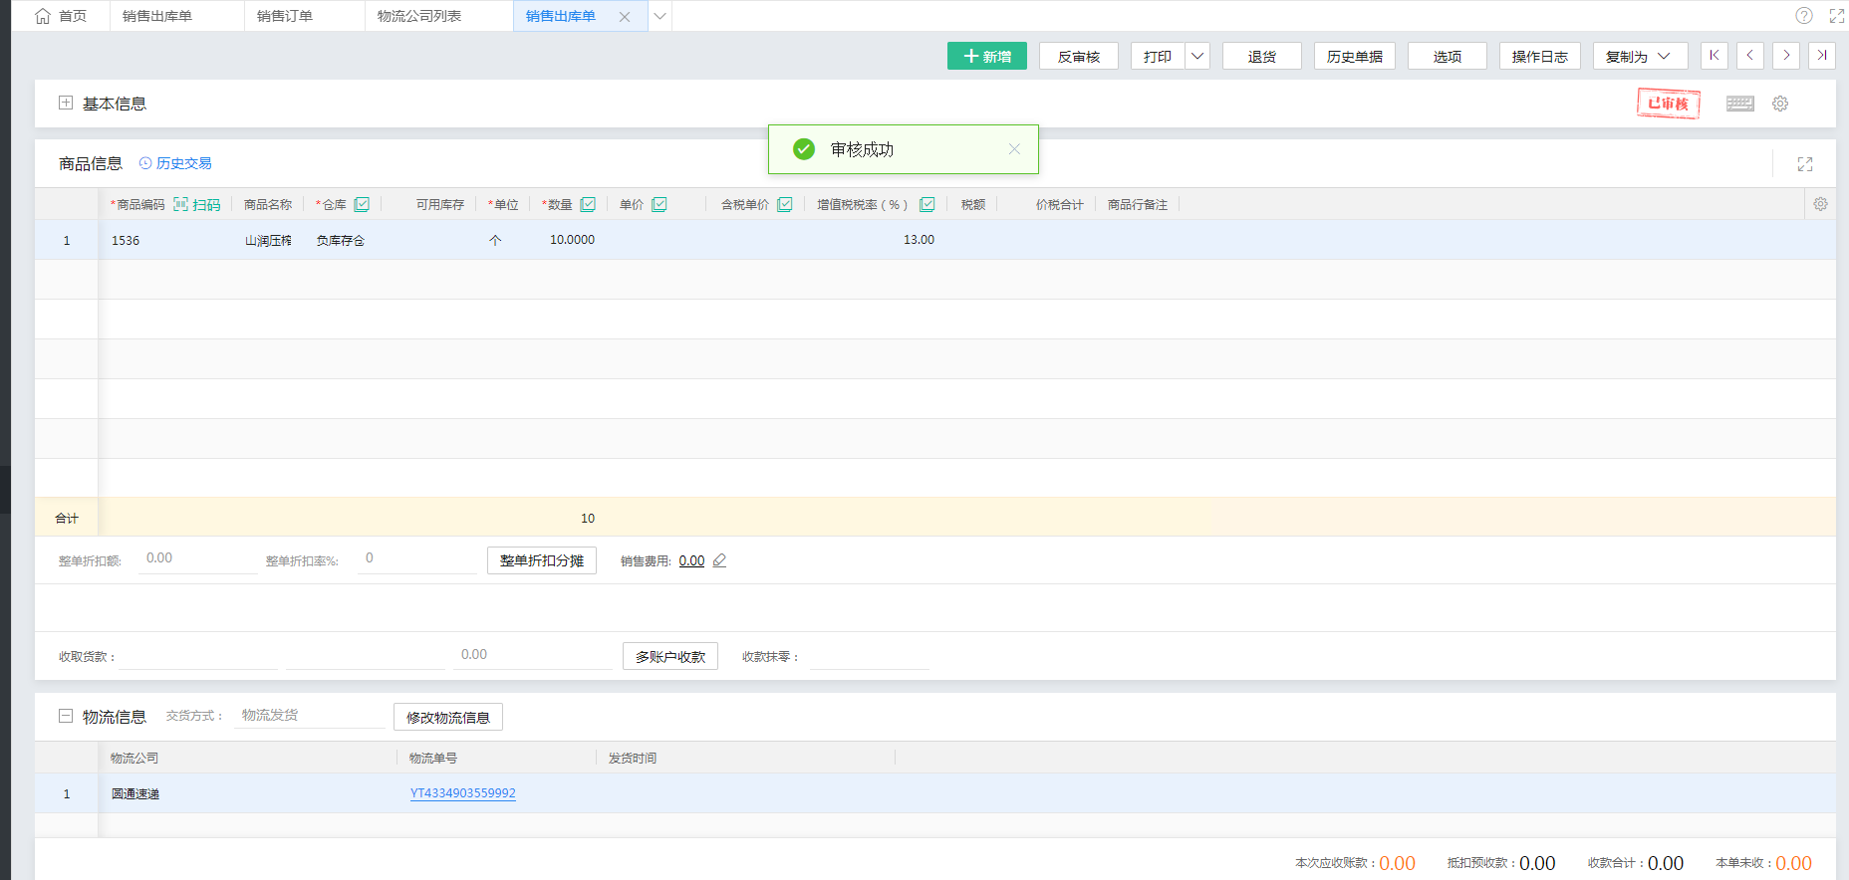Open tracking number YT4334903559992 link
The width and height of the screenshot is (1849, 880).
[x=463, y=793]
